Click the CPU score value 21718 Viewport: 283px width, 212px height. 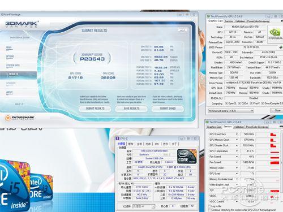(75, 77)
